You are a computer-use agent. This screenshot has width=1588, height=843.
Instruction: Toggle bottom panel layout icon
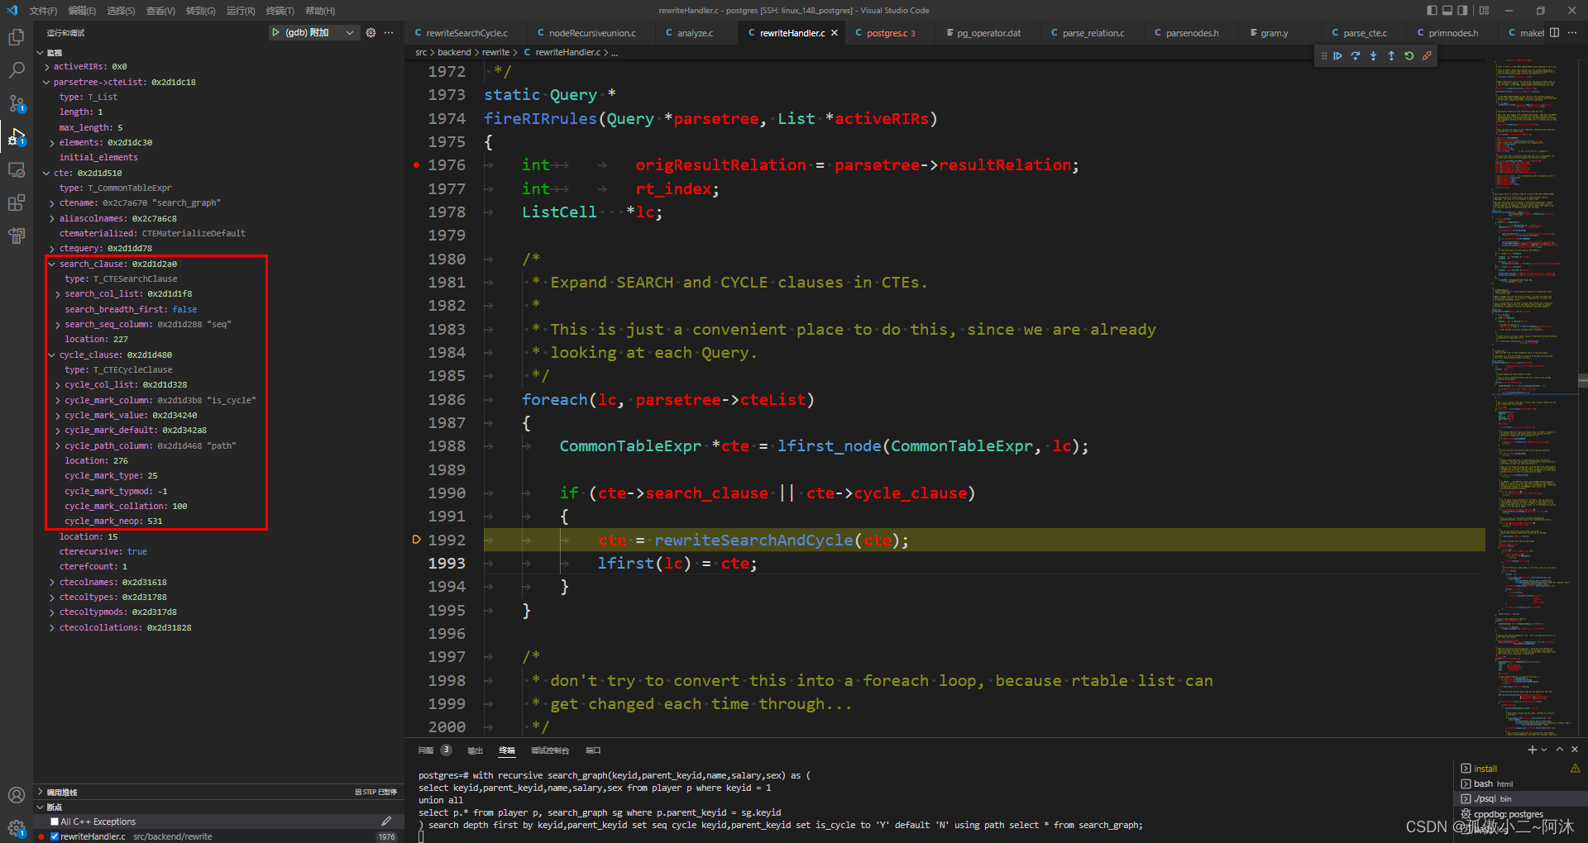click(x=1447, y=11)
